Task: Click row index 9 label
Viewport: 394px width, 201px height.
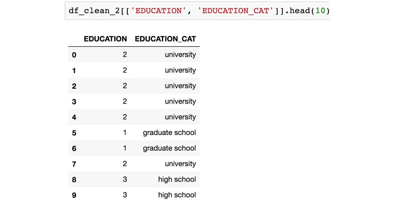Action: click(x=74, y=196)
